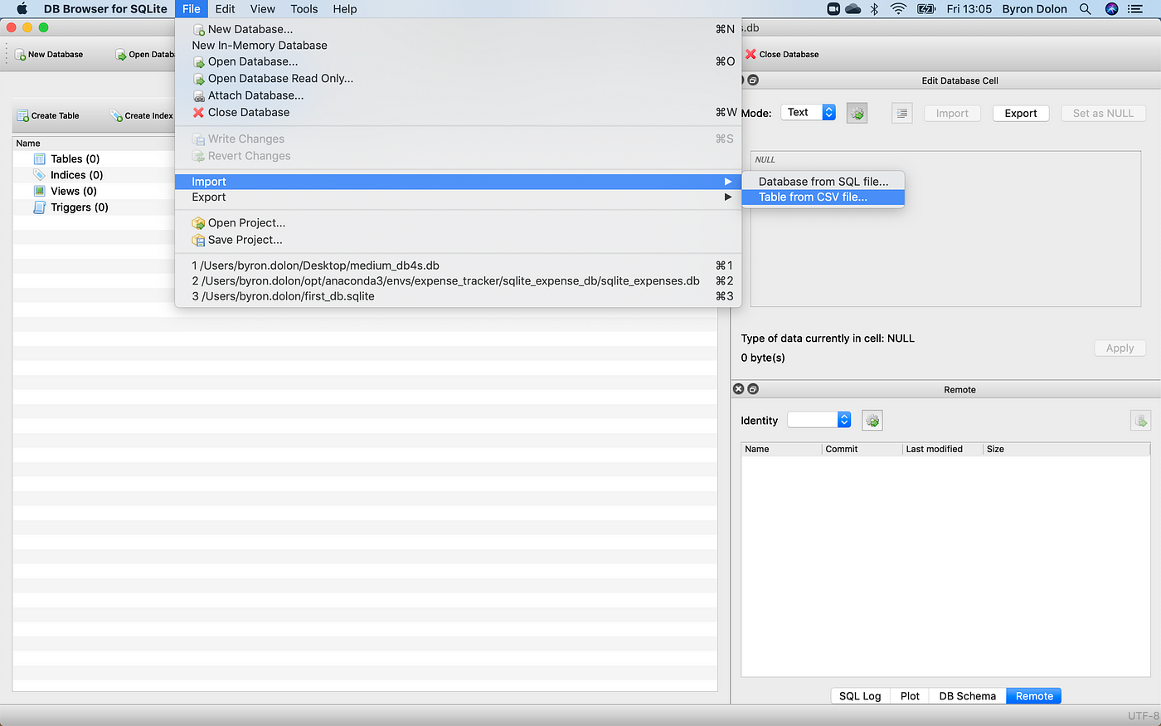1161x726 pixels.
Task: Select Attach Database... menu item
Action: tap(458, 95)
